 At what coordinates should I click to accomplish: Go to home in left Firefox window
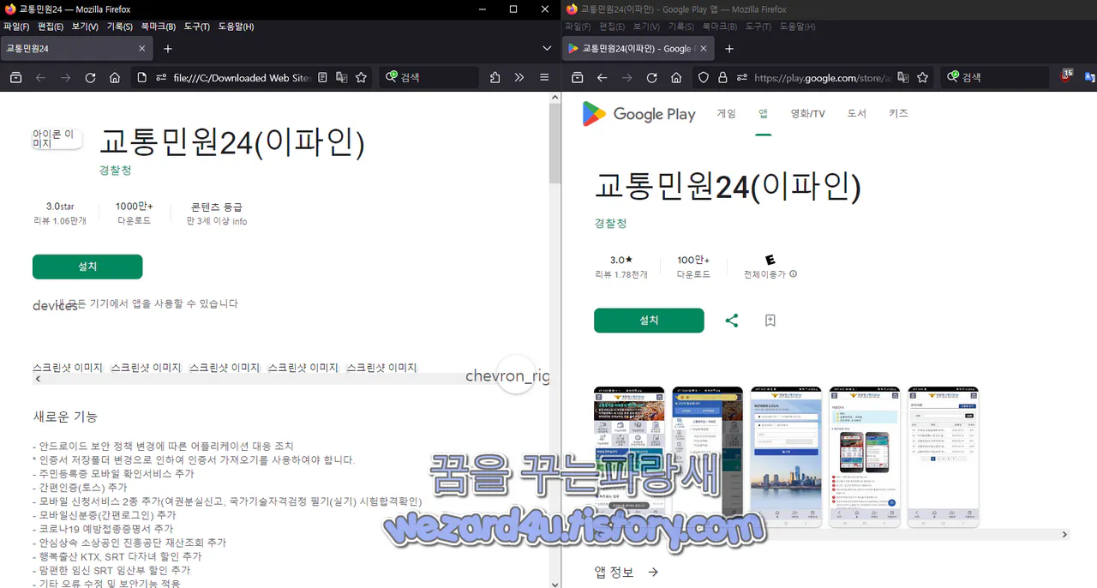[x=115, y=77]
